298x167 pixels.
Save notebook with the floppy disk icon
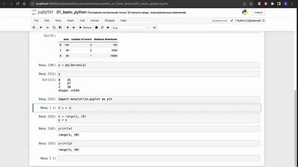point(34,28)
